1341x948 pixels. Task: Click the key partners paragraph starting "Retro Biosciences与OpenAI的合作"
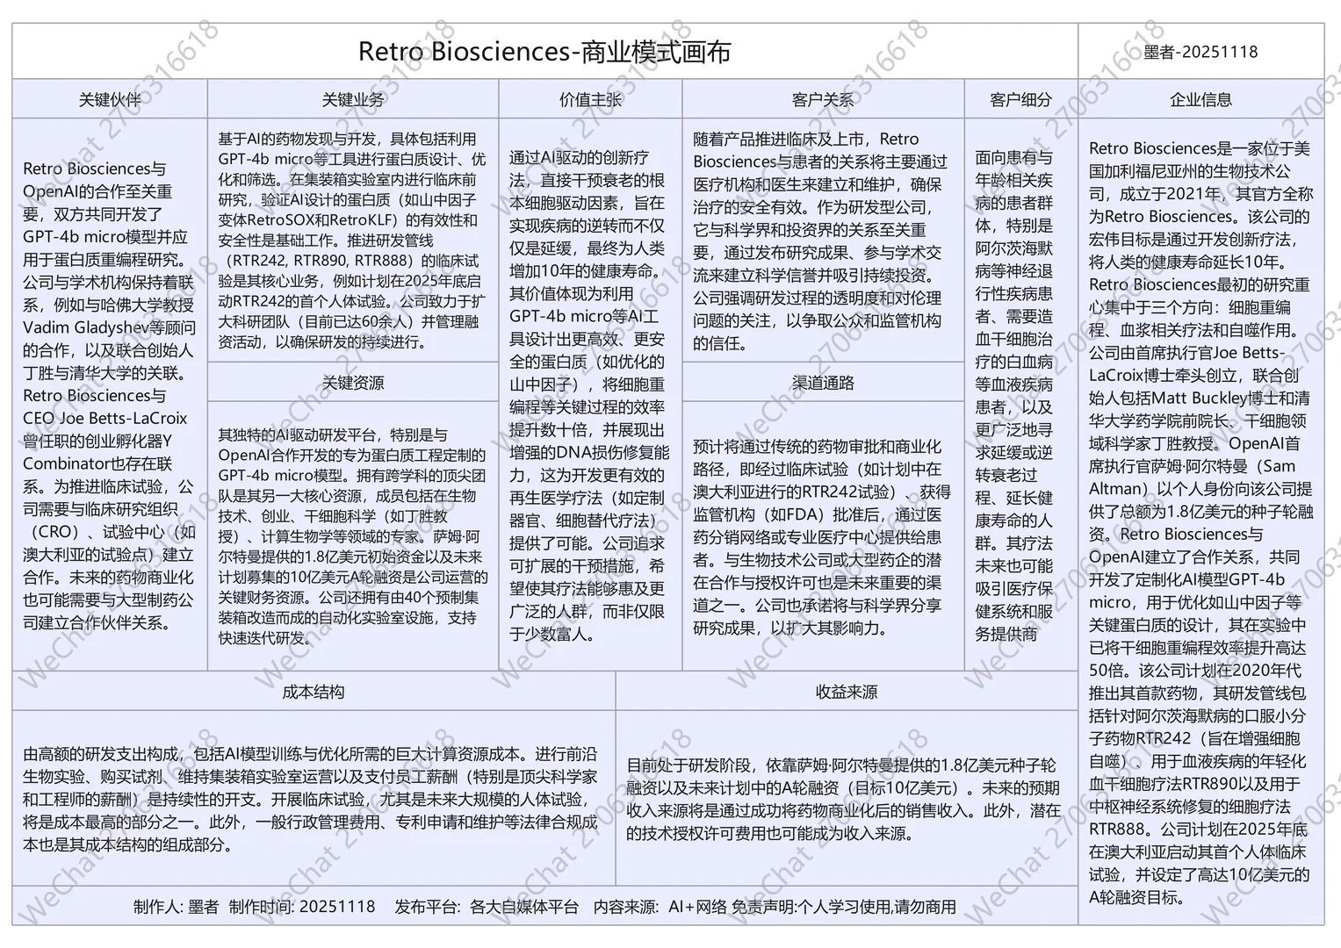[x=110, y=395]
